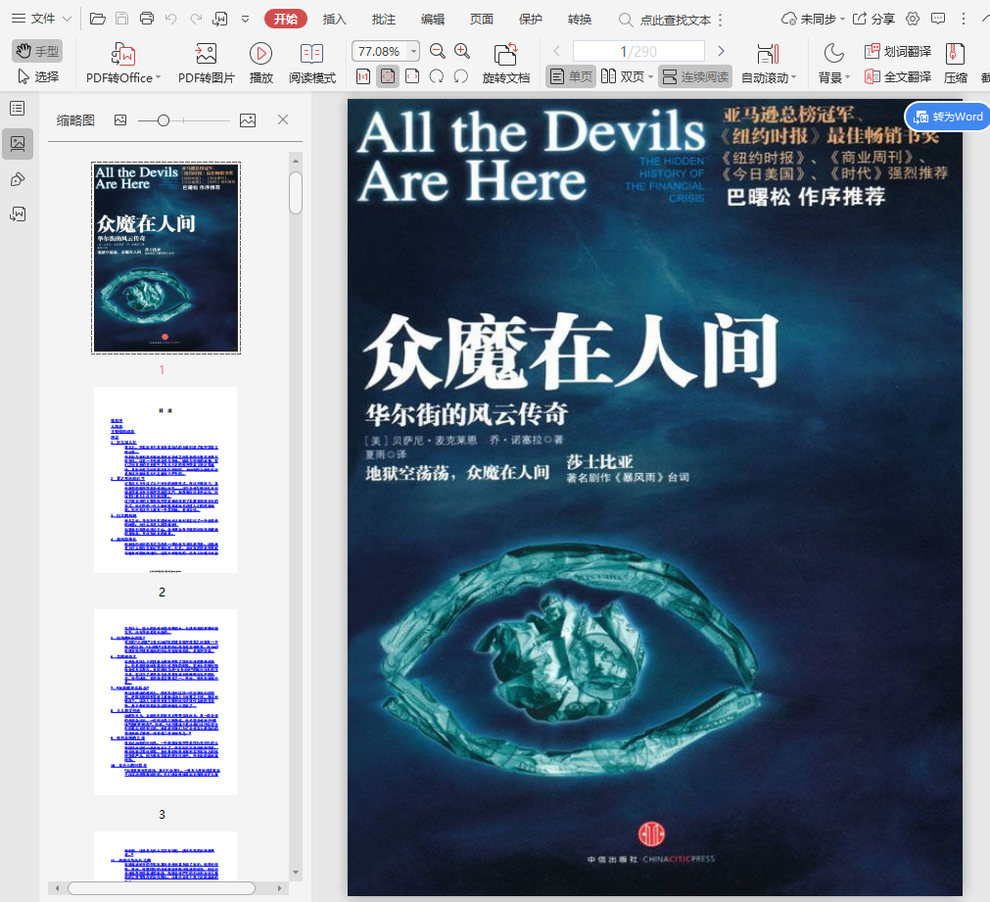Open the 77.08% zoom level dropdown
The image size is (990, 902).
(413, 51)
